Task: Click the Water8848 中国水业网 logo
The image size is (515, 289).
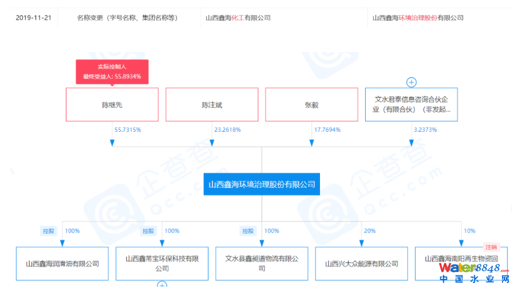Action: coord(474,274)
